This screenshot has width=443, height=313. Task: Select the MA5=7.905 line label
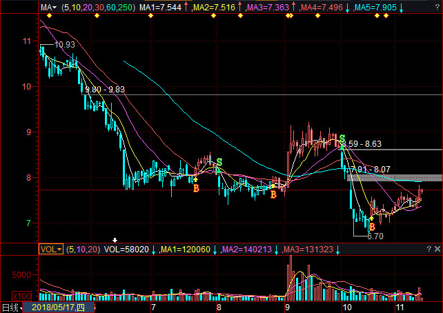click(x=375, y=8)
